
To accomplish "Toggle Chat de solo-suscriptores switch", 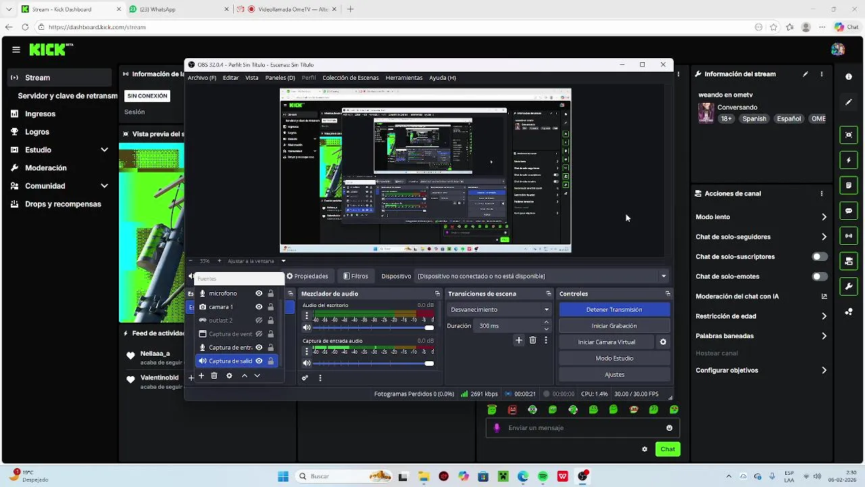I will click(819, 257).
